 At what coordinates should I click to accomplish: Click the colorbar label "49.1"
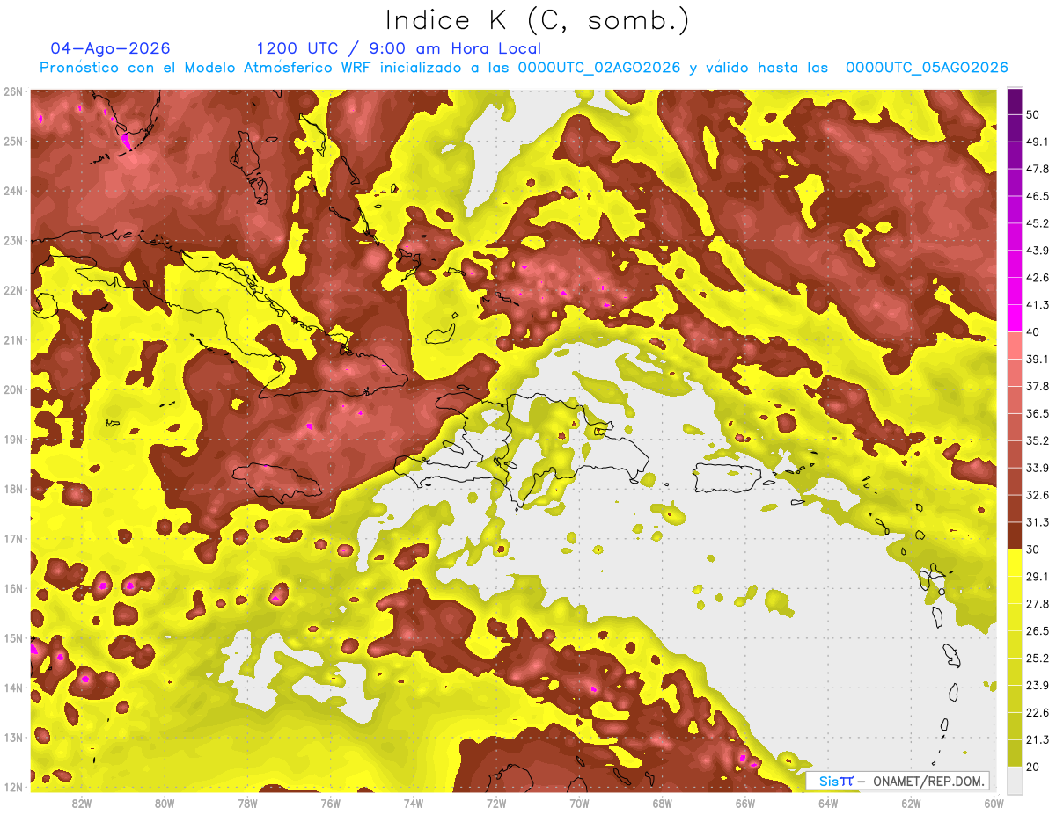point(1038,141)
